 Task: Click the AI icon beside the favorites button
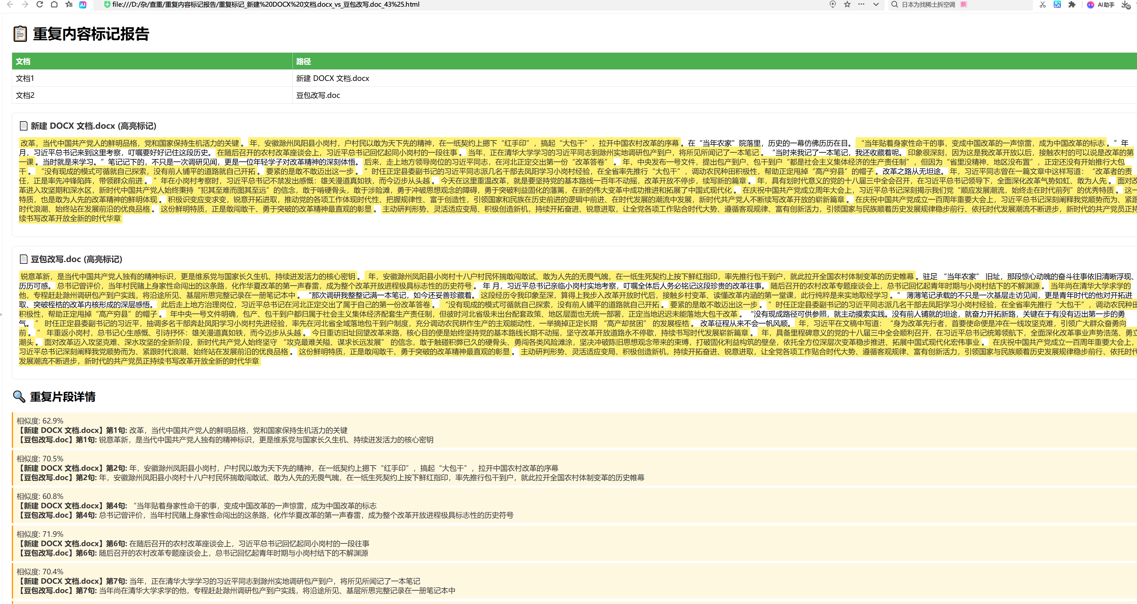pos(82,5)
